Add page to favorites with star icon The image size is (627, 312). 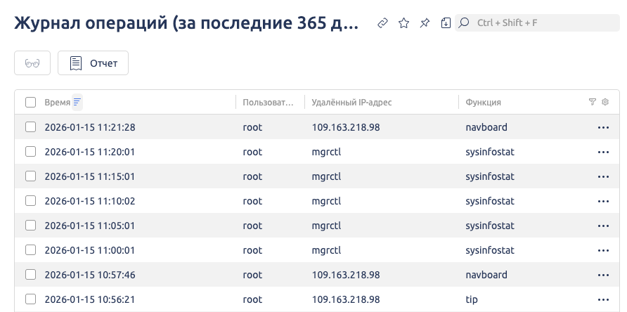[403, 23]
